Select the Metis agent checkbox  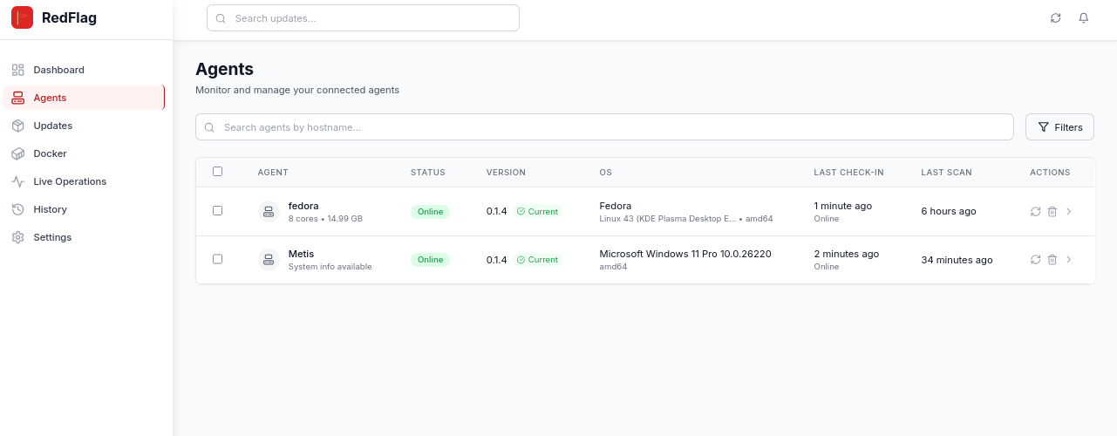click(x=218, y=259)
